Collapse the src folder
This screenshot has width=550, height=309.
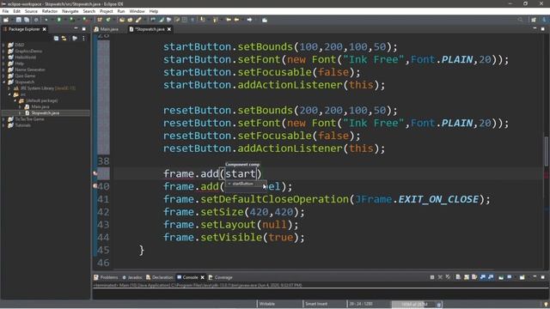click(9, 94)
